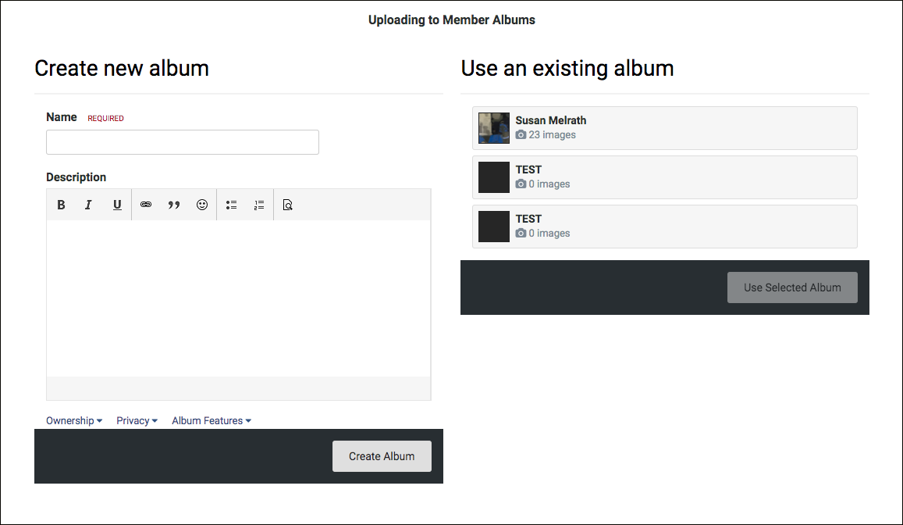903x525 pixels.
Task: Click the Create Album button
Action: click(x=382, y=456)
